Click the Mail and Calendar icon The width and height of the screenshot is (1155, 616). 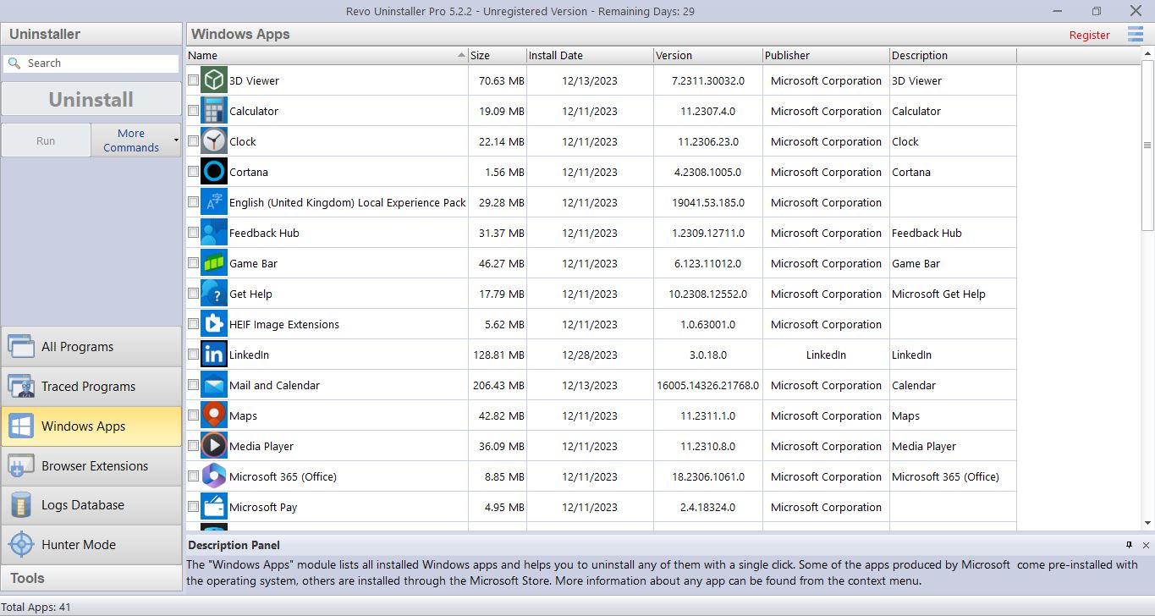214,385
